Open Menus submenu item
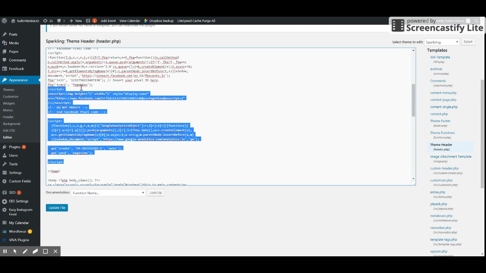The width and height of the screenshot is (486, 273). [8, 110]
